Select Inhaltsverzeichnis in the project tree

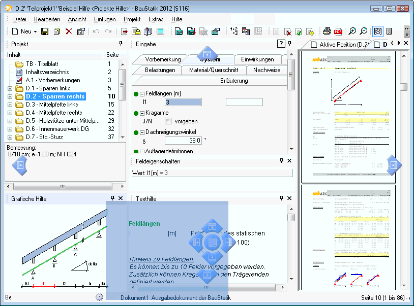(47, 72)
